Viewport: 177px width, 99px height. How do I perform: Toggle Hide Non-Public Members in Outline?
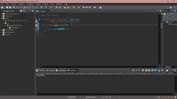[164, 17]
